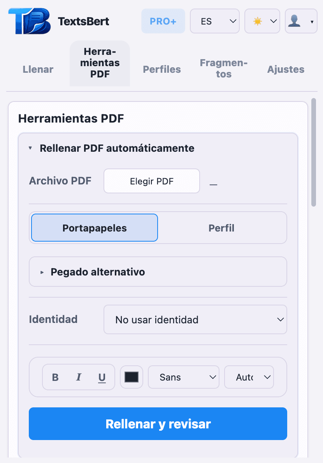Open the Identidad selector showing No usar identidad
This screenshot has height=463, width=323.
point(195,319)
